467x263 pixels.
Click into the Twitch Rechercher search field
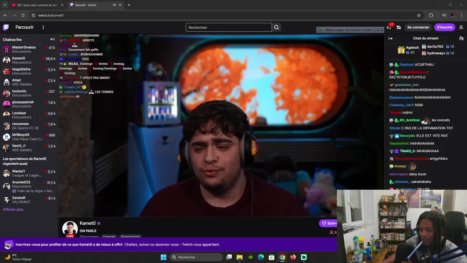click(229, 27)
